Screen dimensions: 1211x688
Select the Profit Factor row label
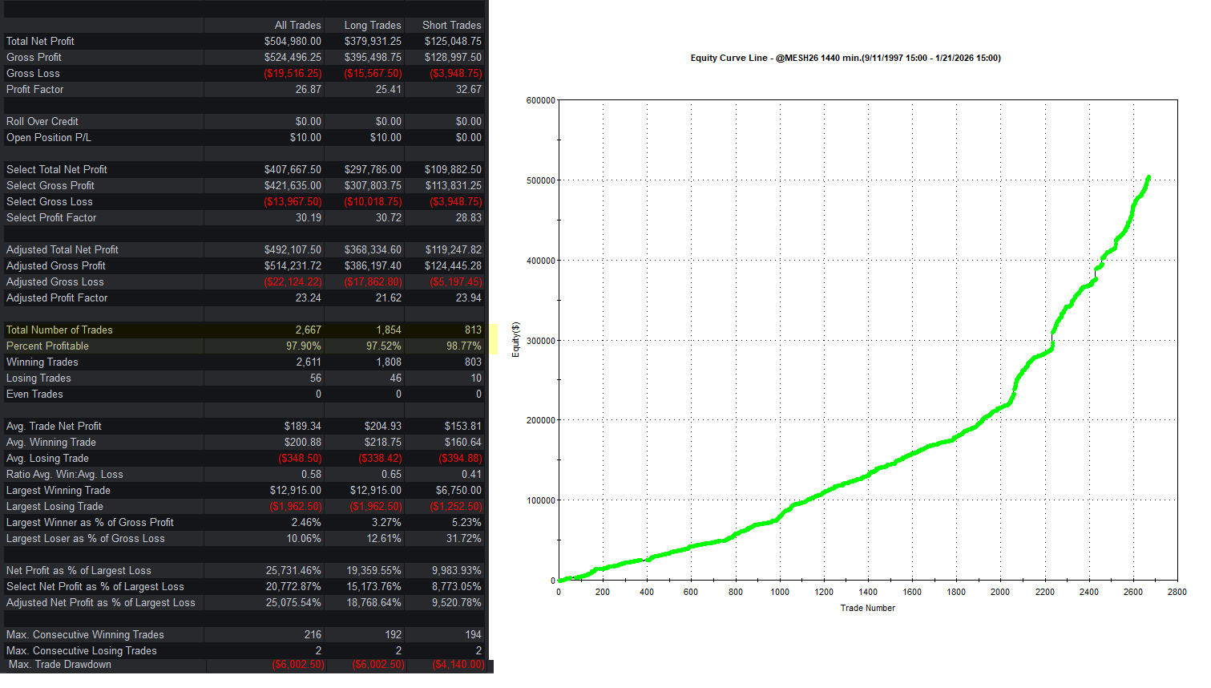(x=34, y=89)
